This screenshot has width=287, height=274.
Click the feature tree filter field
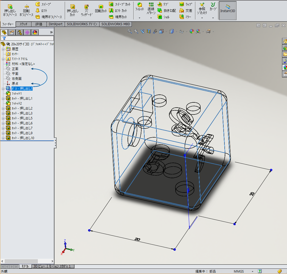[27, 38]
